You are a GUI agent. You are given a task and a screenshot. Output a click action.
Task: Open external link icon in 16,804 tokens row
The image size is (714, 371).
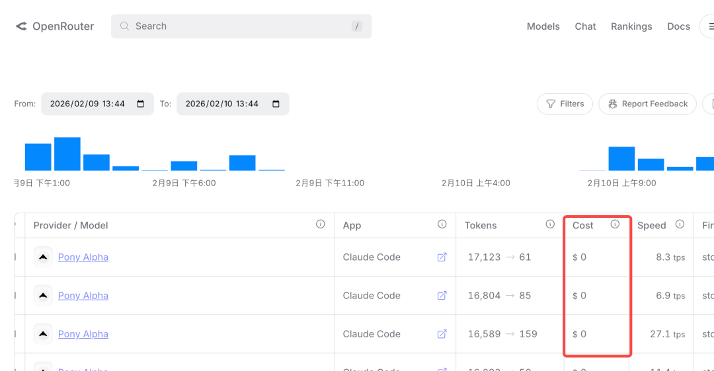[442, 296]
